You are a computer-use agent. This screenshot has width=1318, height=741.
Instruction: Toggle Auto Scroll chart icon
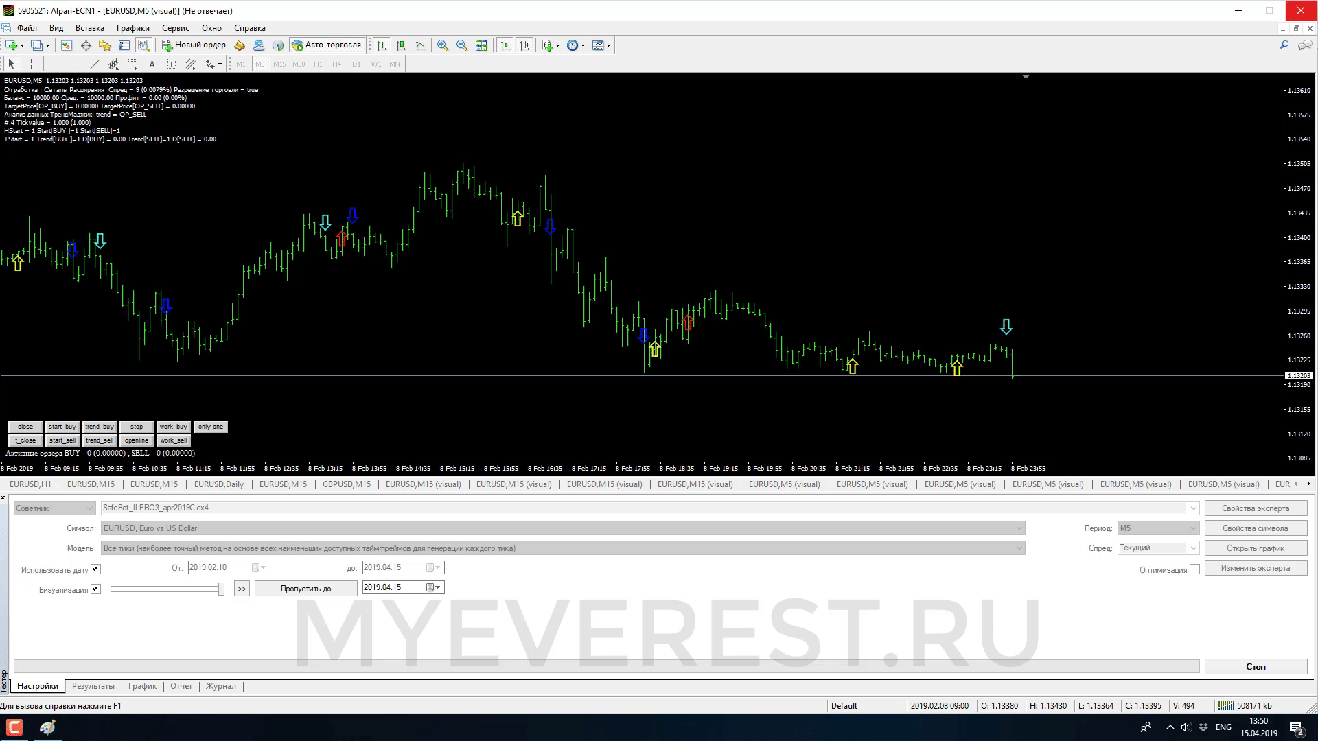coord(505,45)
